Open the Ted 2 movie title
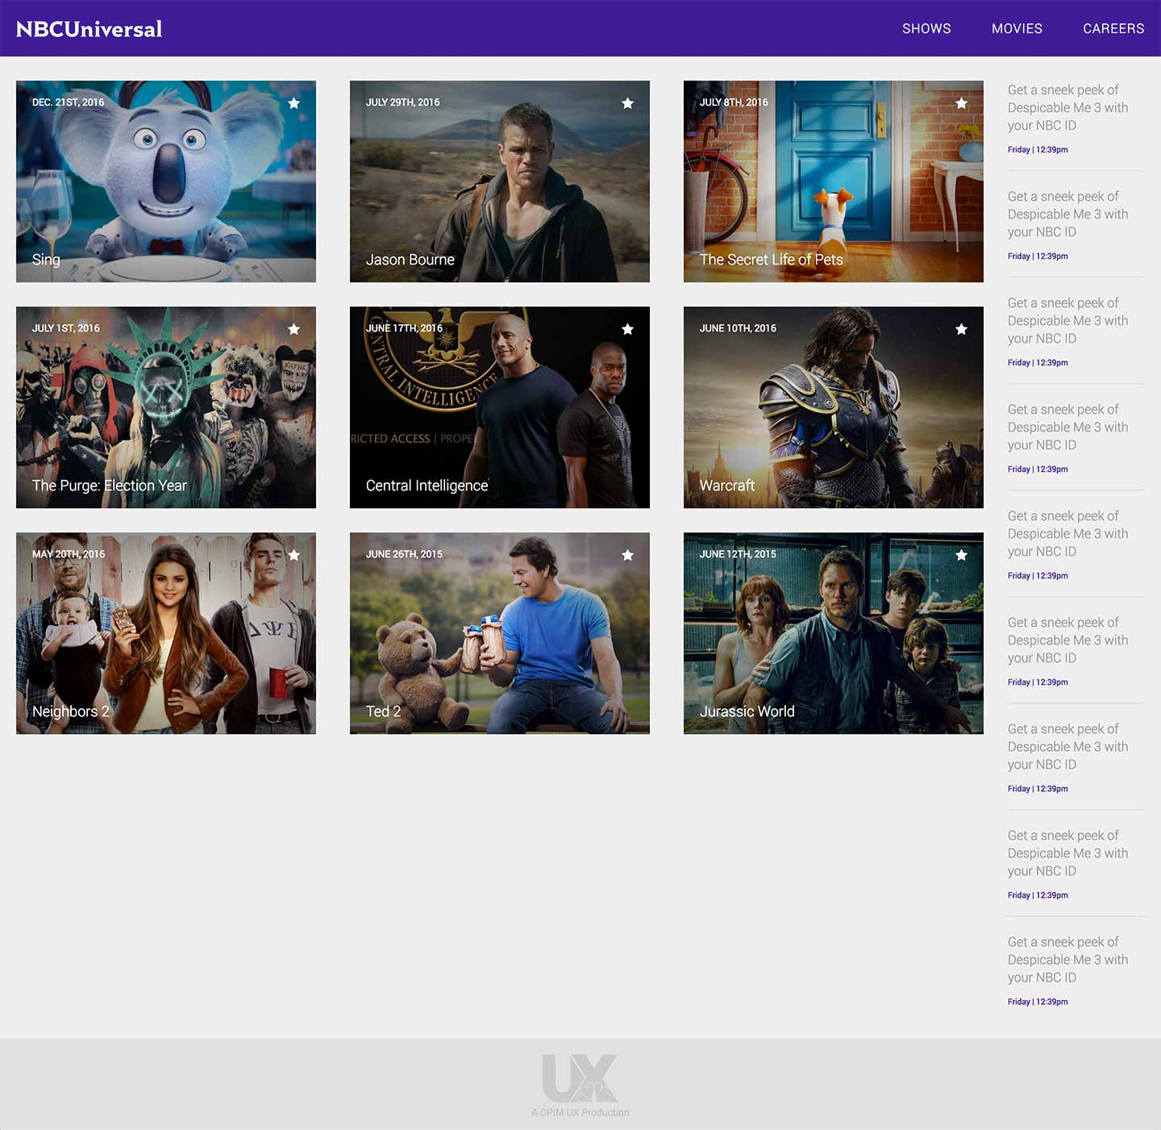This screenshot has width=1161, height=1130. pyautogui.click(x=383, y=711)
